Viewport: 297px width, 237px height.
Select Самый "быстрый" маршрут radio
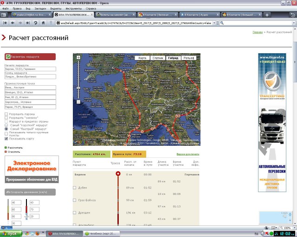pyautogui.click(x=6, y=129)
